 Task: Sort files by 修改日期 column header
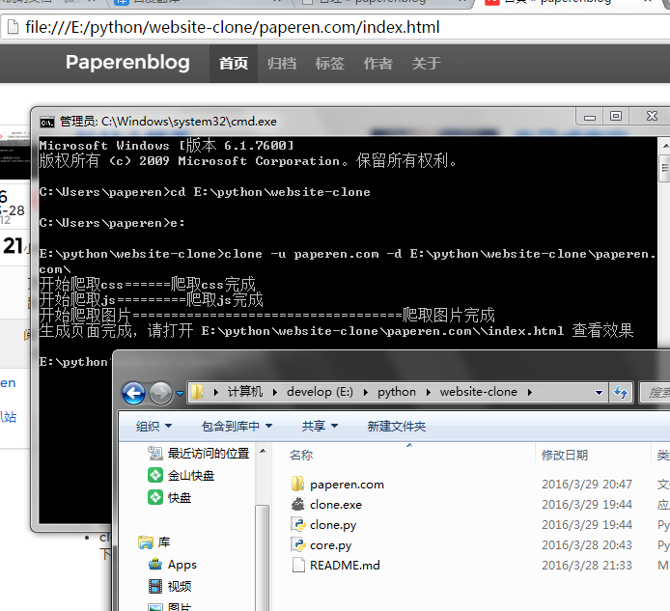click(x=565, y=455)
